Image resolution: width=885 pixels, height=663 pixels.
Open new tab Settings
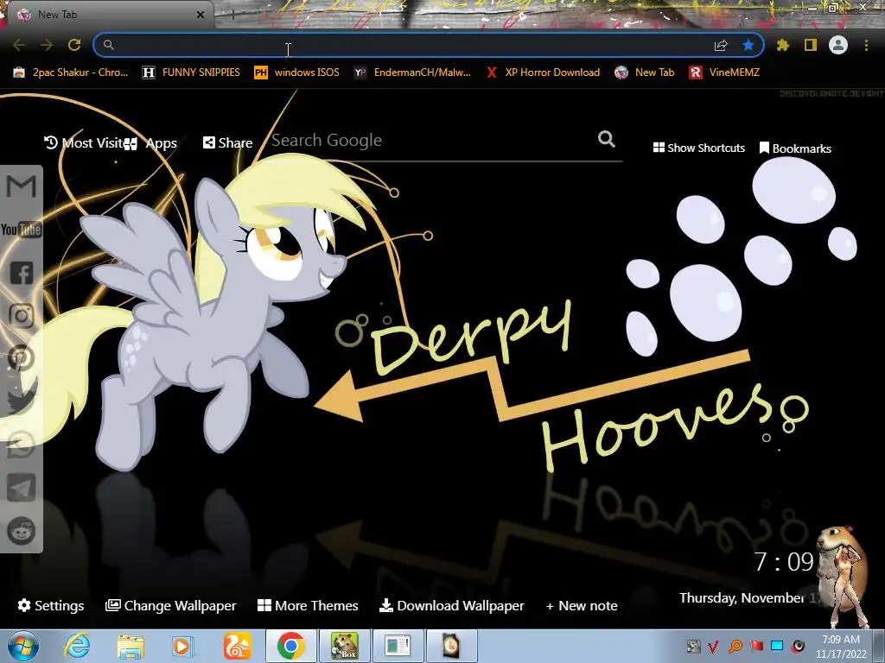[51, 605]
